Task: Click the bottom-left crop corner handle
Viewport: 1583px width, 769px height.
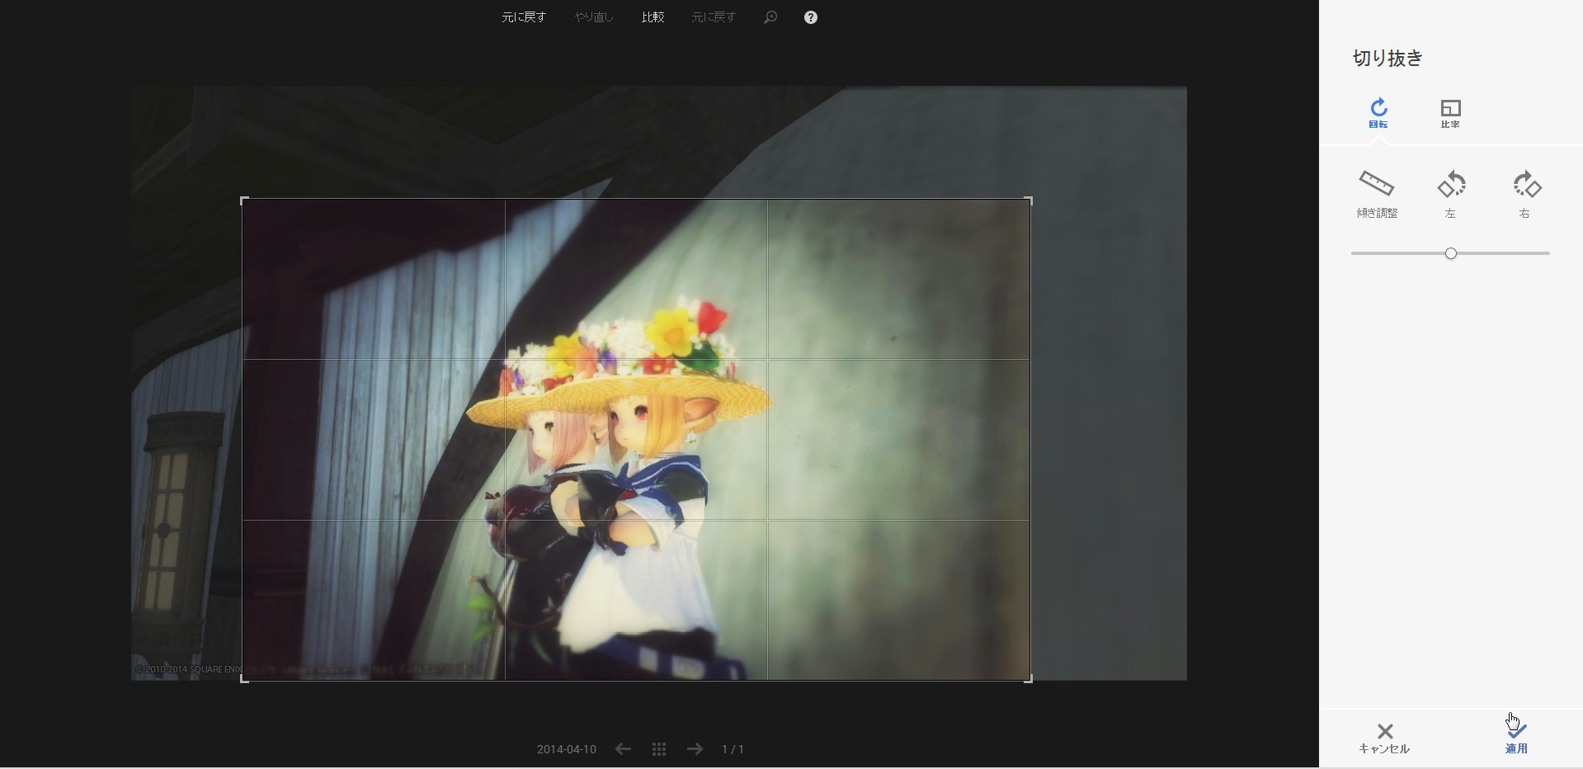Action: (x=244, y=678)
